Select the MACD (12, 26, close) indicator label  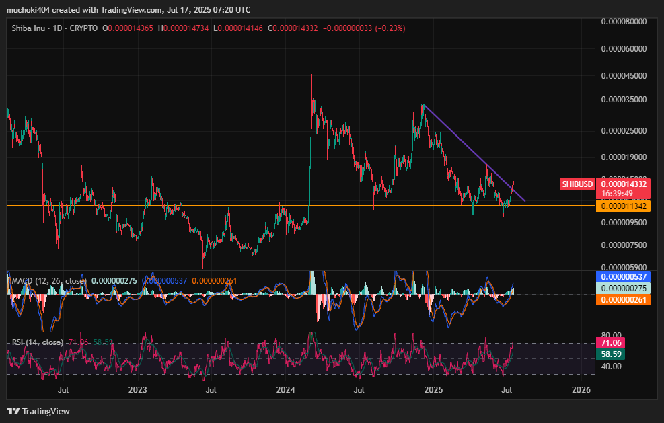click(48, 280)
